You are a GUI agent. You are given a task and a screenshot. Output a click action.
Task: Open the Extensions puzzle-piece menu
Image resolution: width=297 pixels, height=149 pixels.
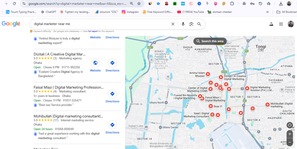pyautogui.click(x=232, y=3)
